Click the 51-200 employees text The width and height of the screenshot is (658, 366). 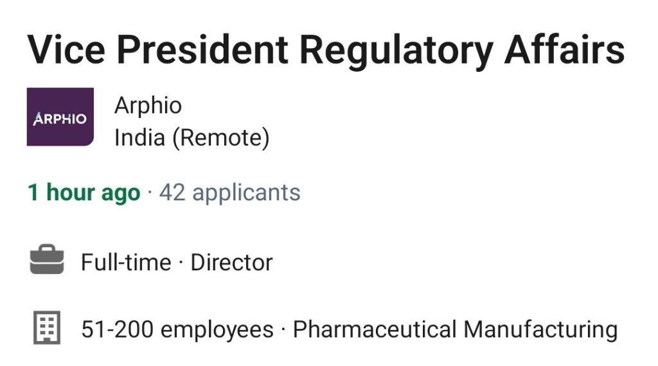click(177, 329)
